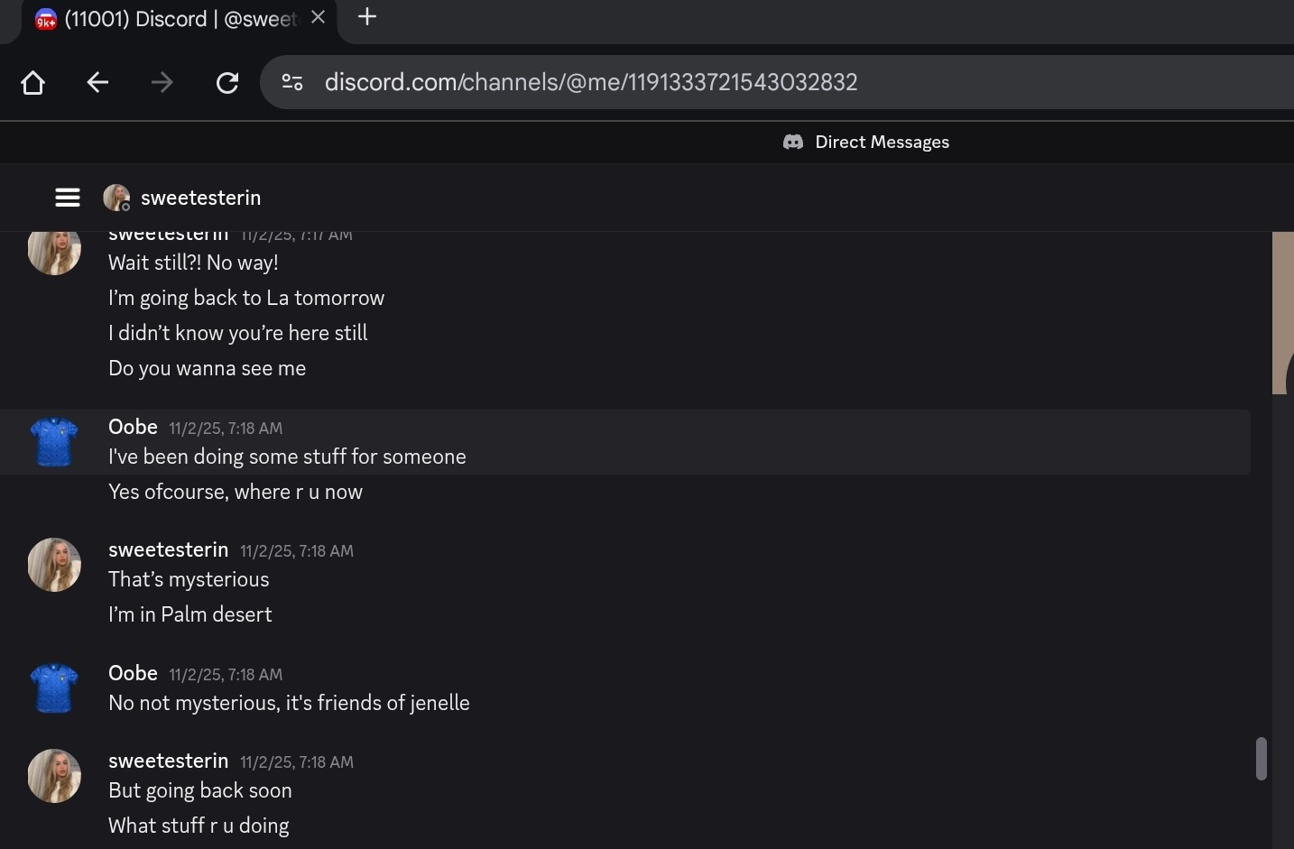Click the browser forward arrow

(x=162, y=83)
